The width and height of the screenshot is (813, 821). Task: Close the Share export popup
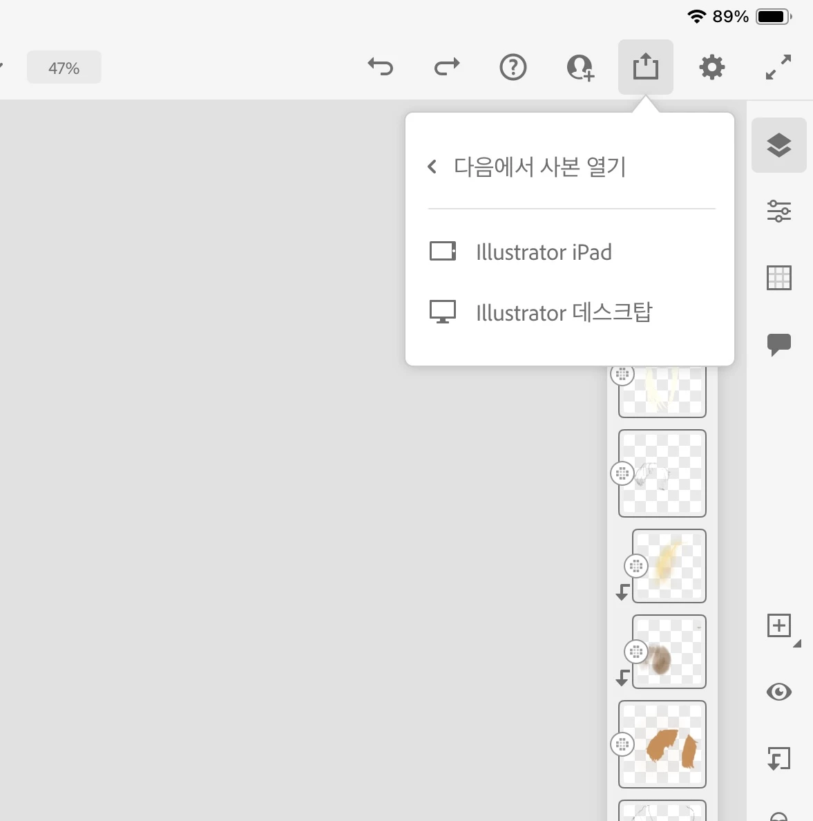(x=645, y=67)
